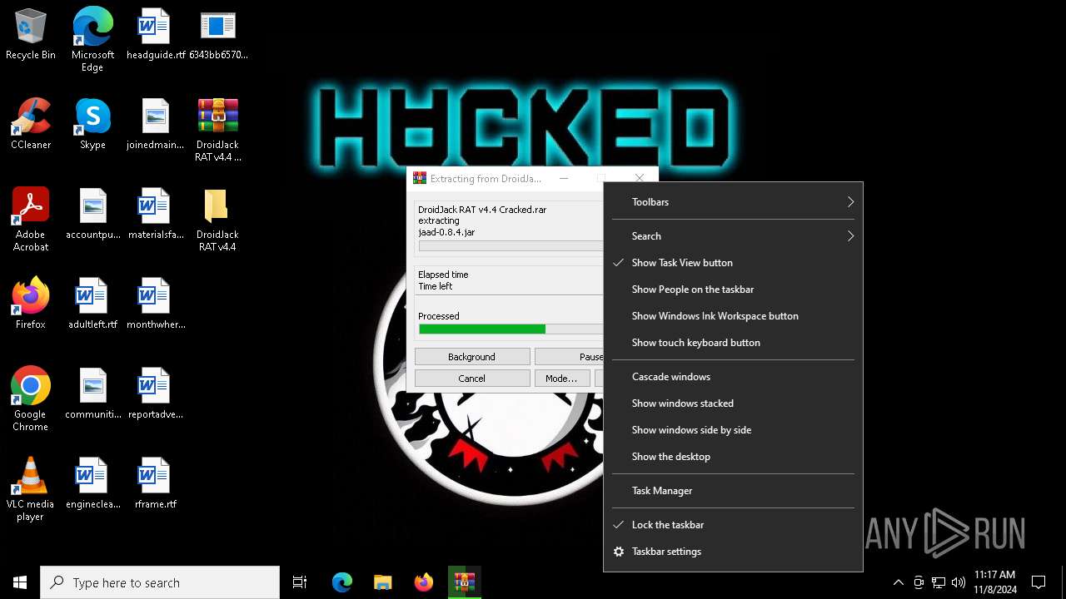This screenshot has height=599, width=1066.
Task: Open the volume control tray icon
Action: tap(958, 582)
